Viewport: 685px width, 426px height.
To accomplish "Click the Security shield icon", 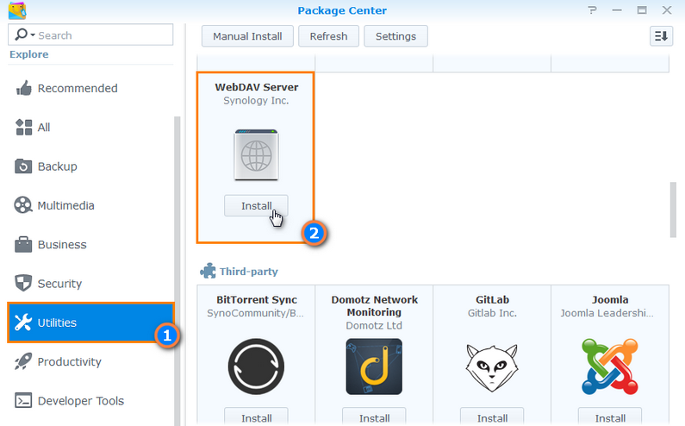I will point(23,283).
